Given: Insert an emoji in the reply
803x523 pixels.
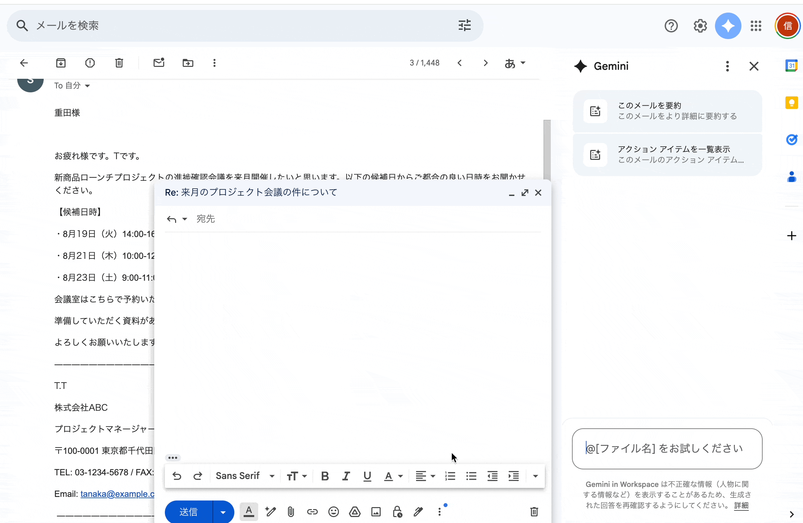Looking at the screenshot, I should pos(333,512).
